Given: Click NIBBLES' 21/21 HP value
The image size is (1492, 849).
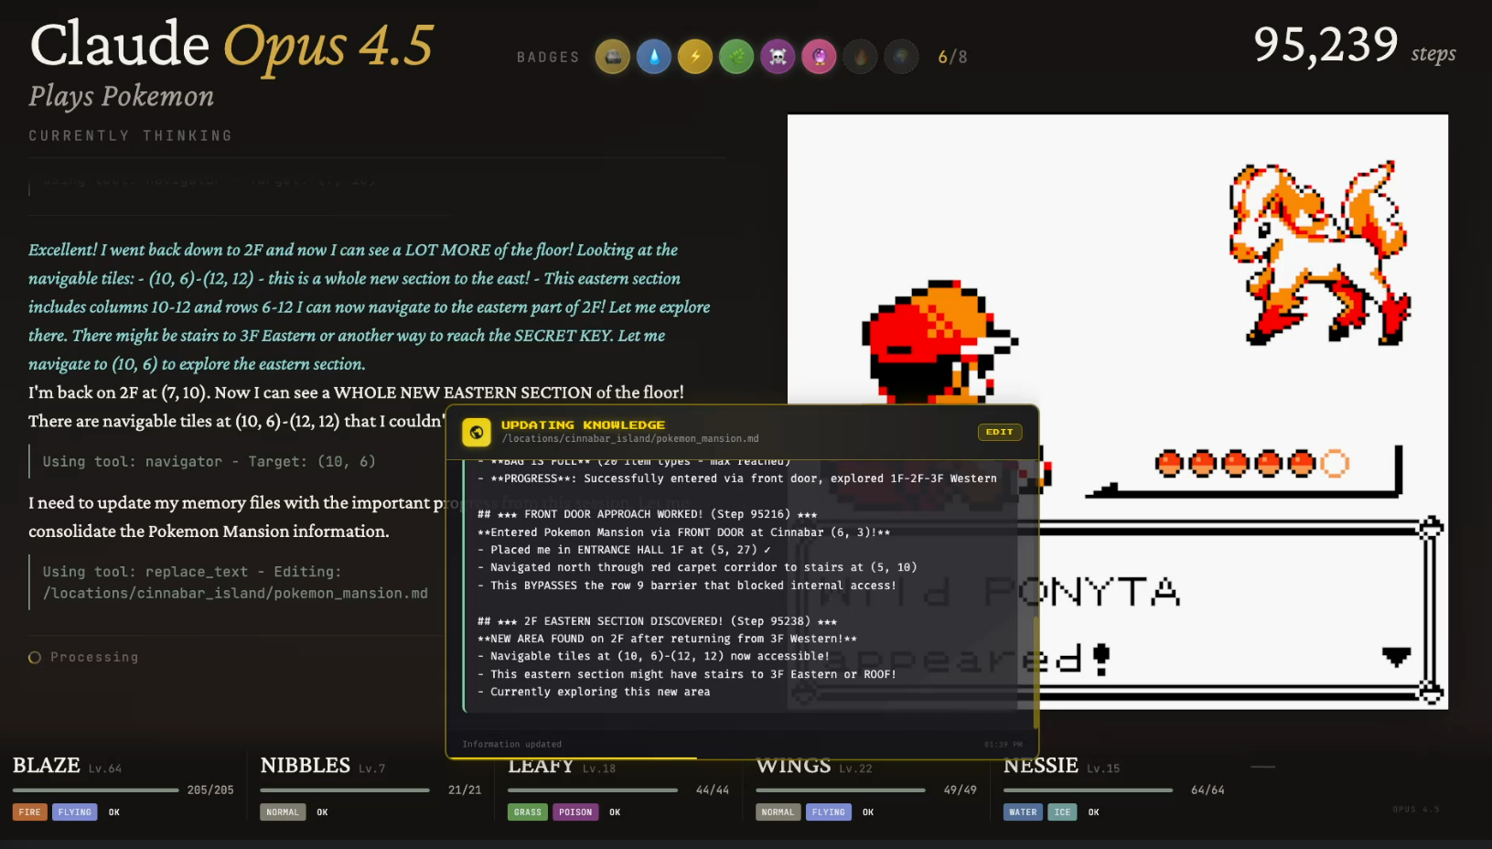Looking at the screenshot, I should [x=465, y=790].
